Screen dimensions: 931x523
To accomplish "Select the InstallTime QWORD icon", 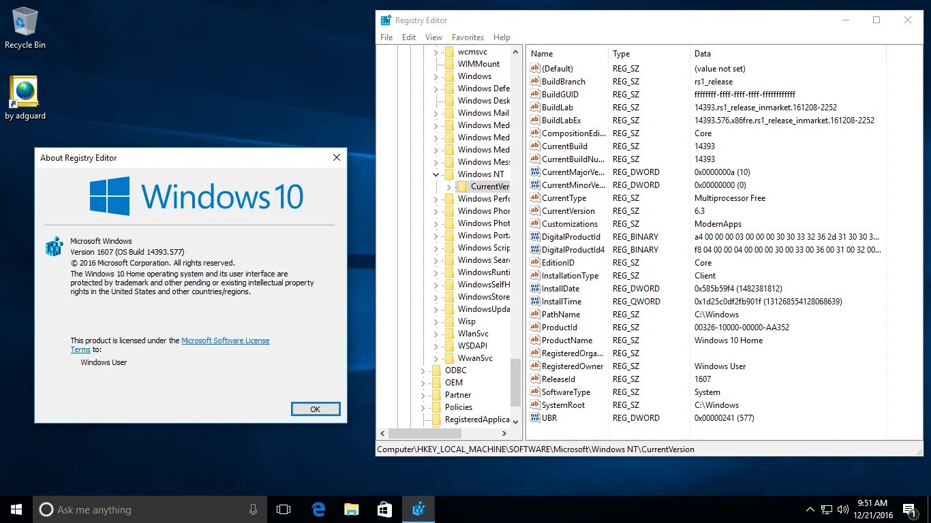I will [535, 302].
